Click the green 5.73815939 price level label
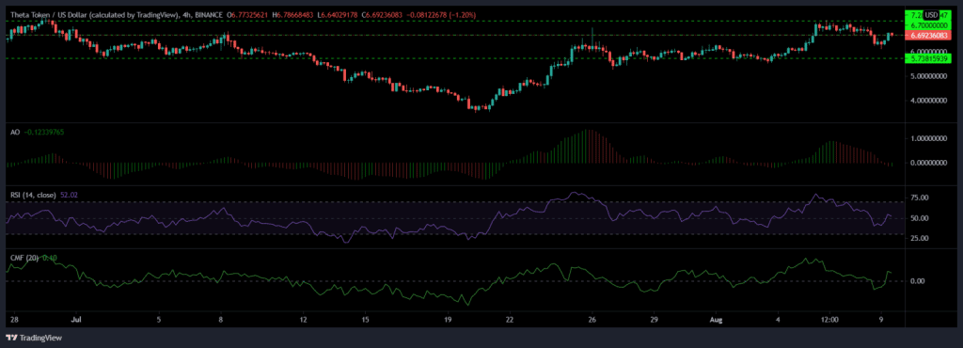The width and height of the screenshot is (963, 348). [x=929, y=58]
